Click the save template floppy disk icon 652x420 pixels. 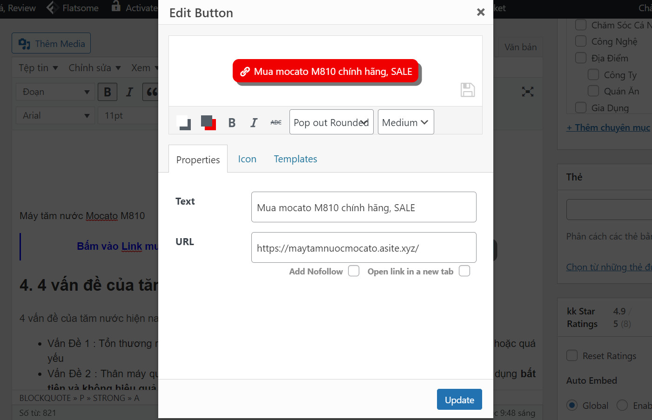coord(468,90)
